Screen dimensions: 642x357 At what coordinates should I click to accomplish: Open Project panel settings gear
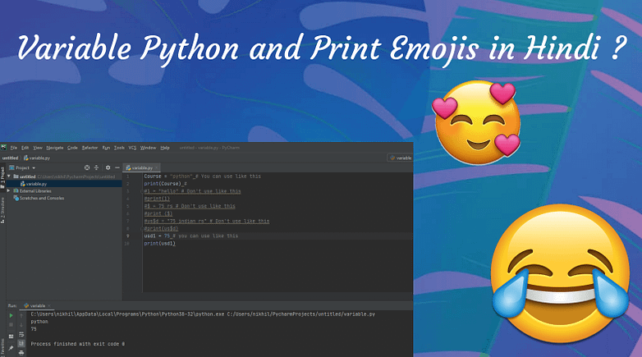(x=108, y=167)
